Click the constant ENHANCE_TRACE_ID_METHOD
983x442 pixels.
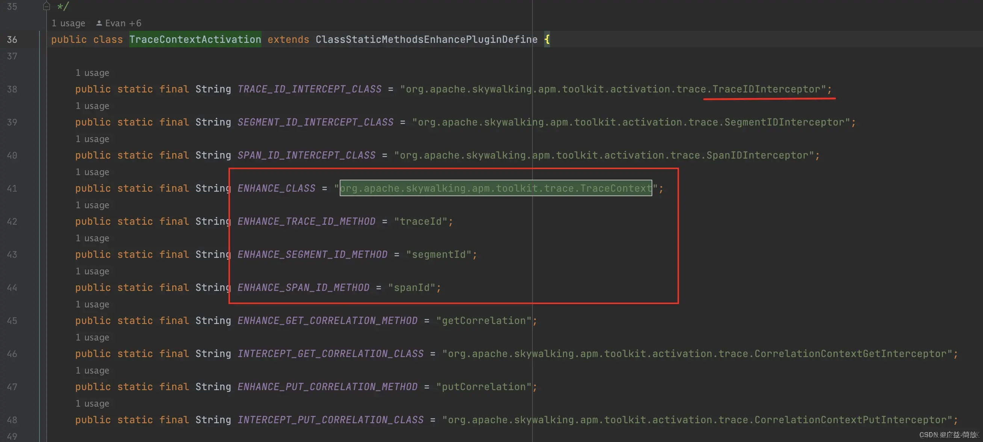306,221
